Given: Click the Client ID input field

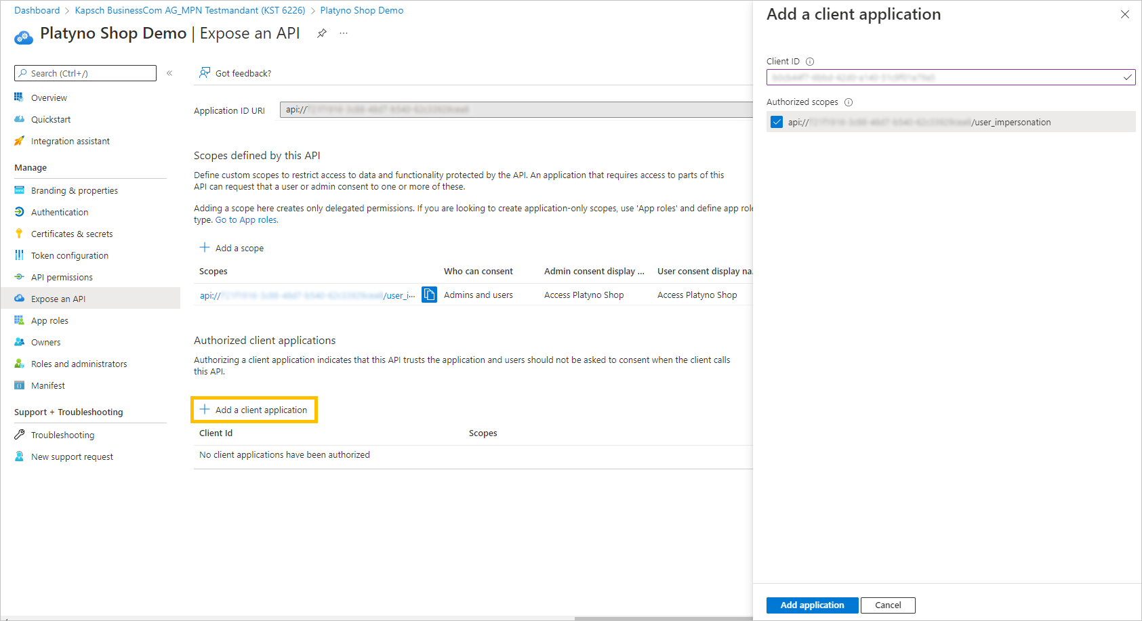Looking at the screenshot, I should [951, 77].
